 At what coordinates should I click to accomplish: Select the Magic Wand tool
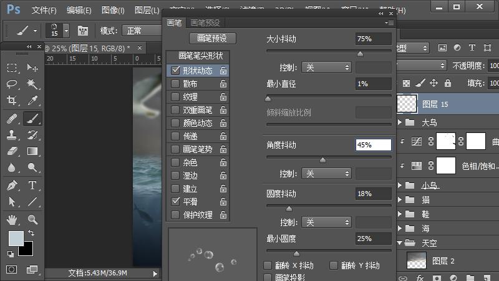pyautogui.click(x=32, y=84)
